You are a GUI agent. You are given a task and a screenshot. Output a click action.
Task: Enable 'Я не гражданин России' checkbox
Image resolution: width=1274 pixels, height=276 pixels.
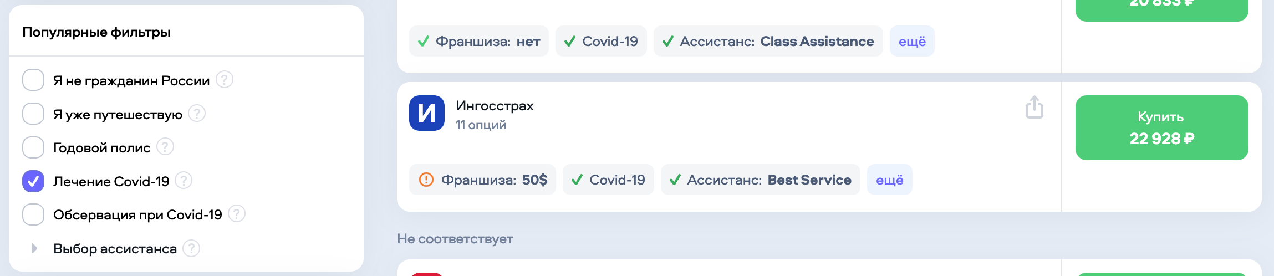(x=33, y=80)
